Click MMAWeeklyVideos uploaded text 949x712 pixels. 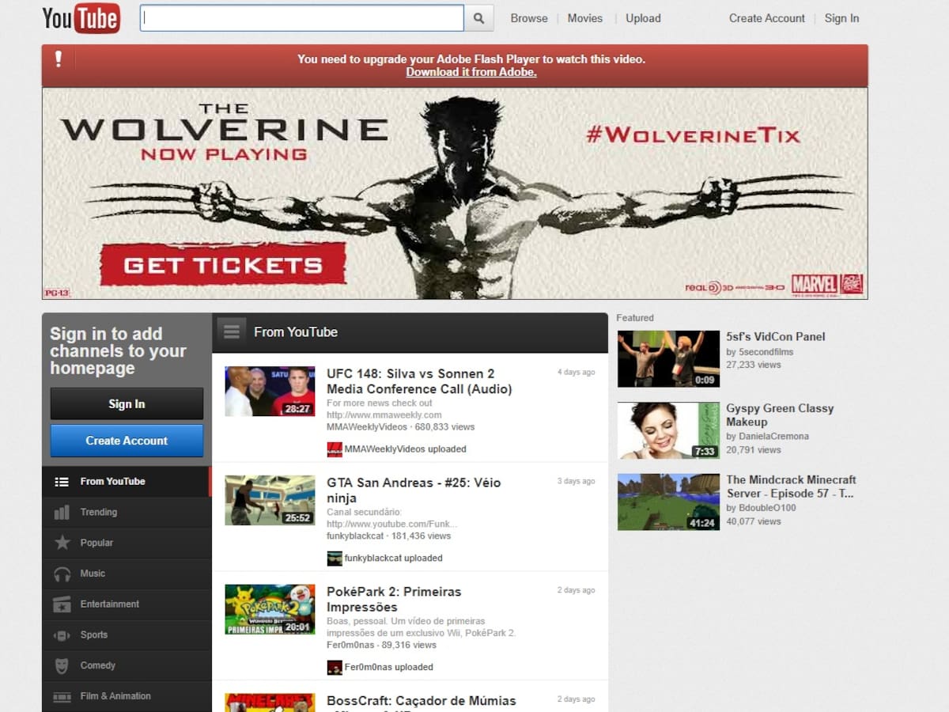(x=405, y=449)
